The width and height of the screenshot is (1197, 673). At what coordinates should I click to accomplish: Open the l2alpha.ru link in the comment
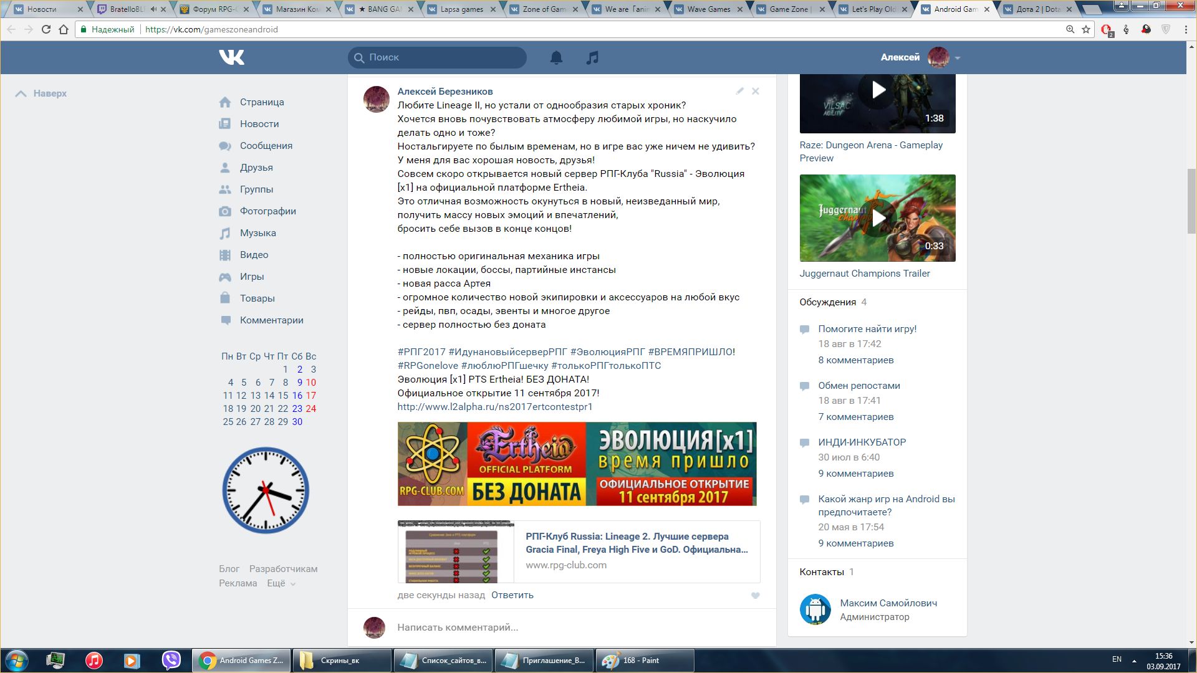pyautogui.click(x=495, y=407)
